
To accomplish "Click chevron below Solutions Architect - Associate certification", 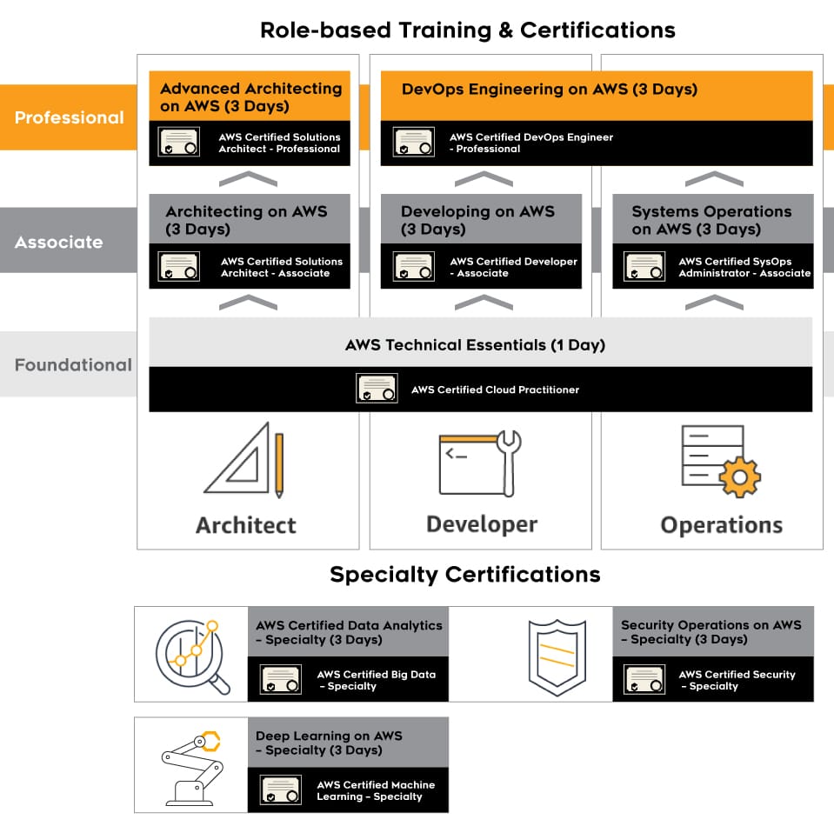I will [248, 302].
